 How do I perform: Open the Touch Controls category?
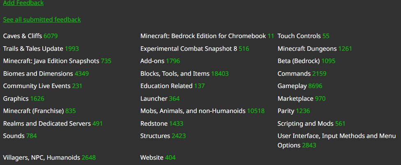click(299, 36)
